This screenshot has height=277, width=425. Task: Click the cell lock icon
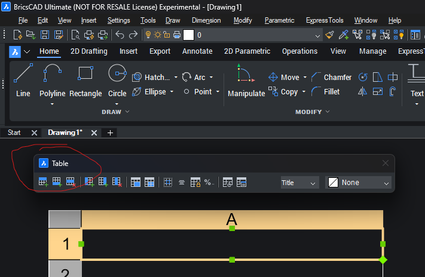[195, 182]
